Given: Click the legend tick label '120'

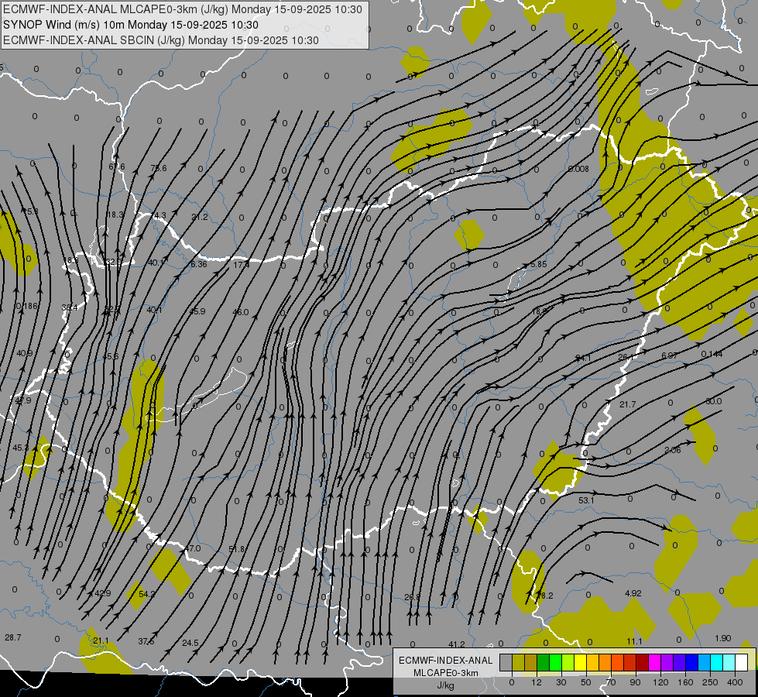Looking at the screenshot, I should click(x=660, y=682).
